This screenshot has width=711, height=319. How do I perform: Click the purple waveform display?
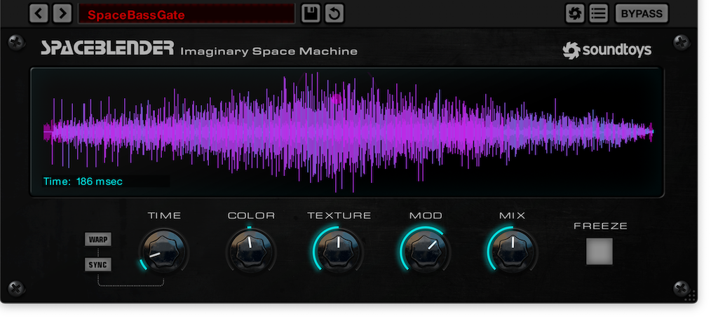pyautogui.click(x=347, y=132)
